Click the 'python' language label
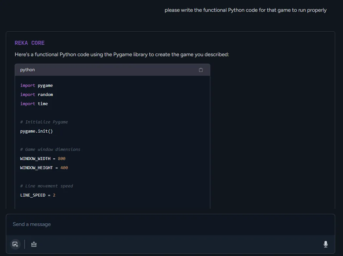 pos(27,70)
